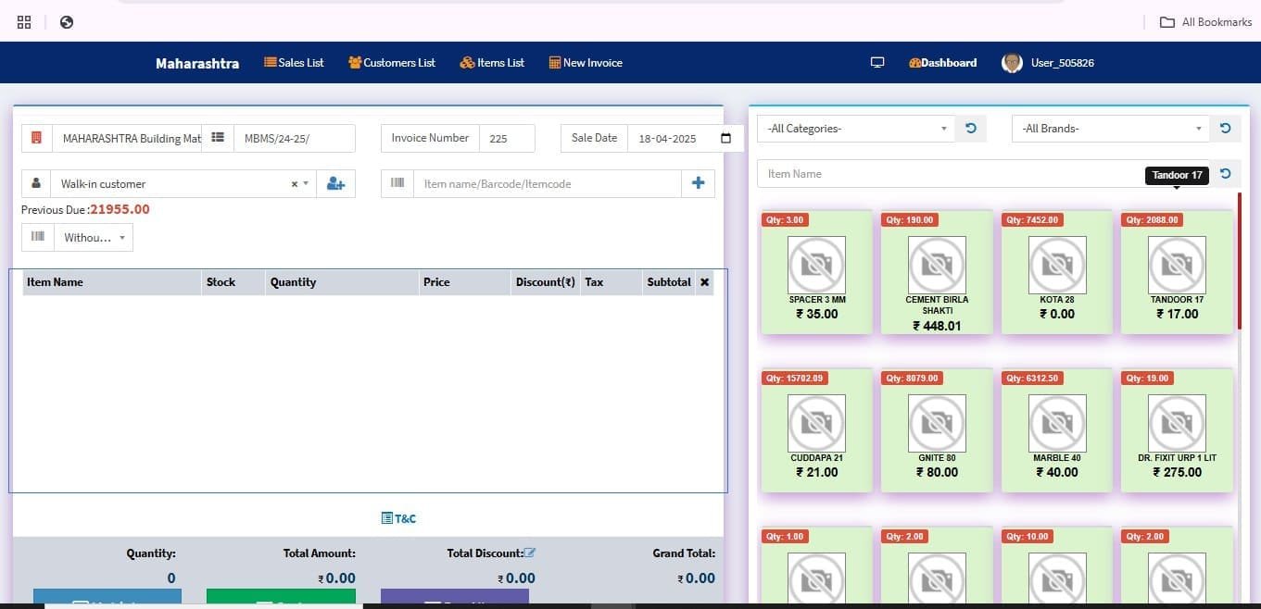This screenshot has height=609, width=1261.
Task: Reset the All Brands filter
Action: pyautogui.click(x=1225, y=129)
